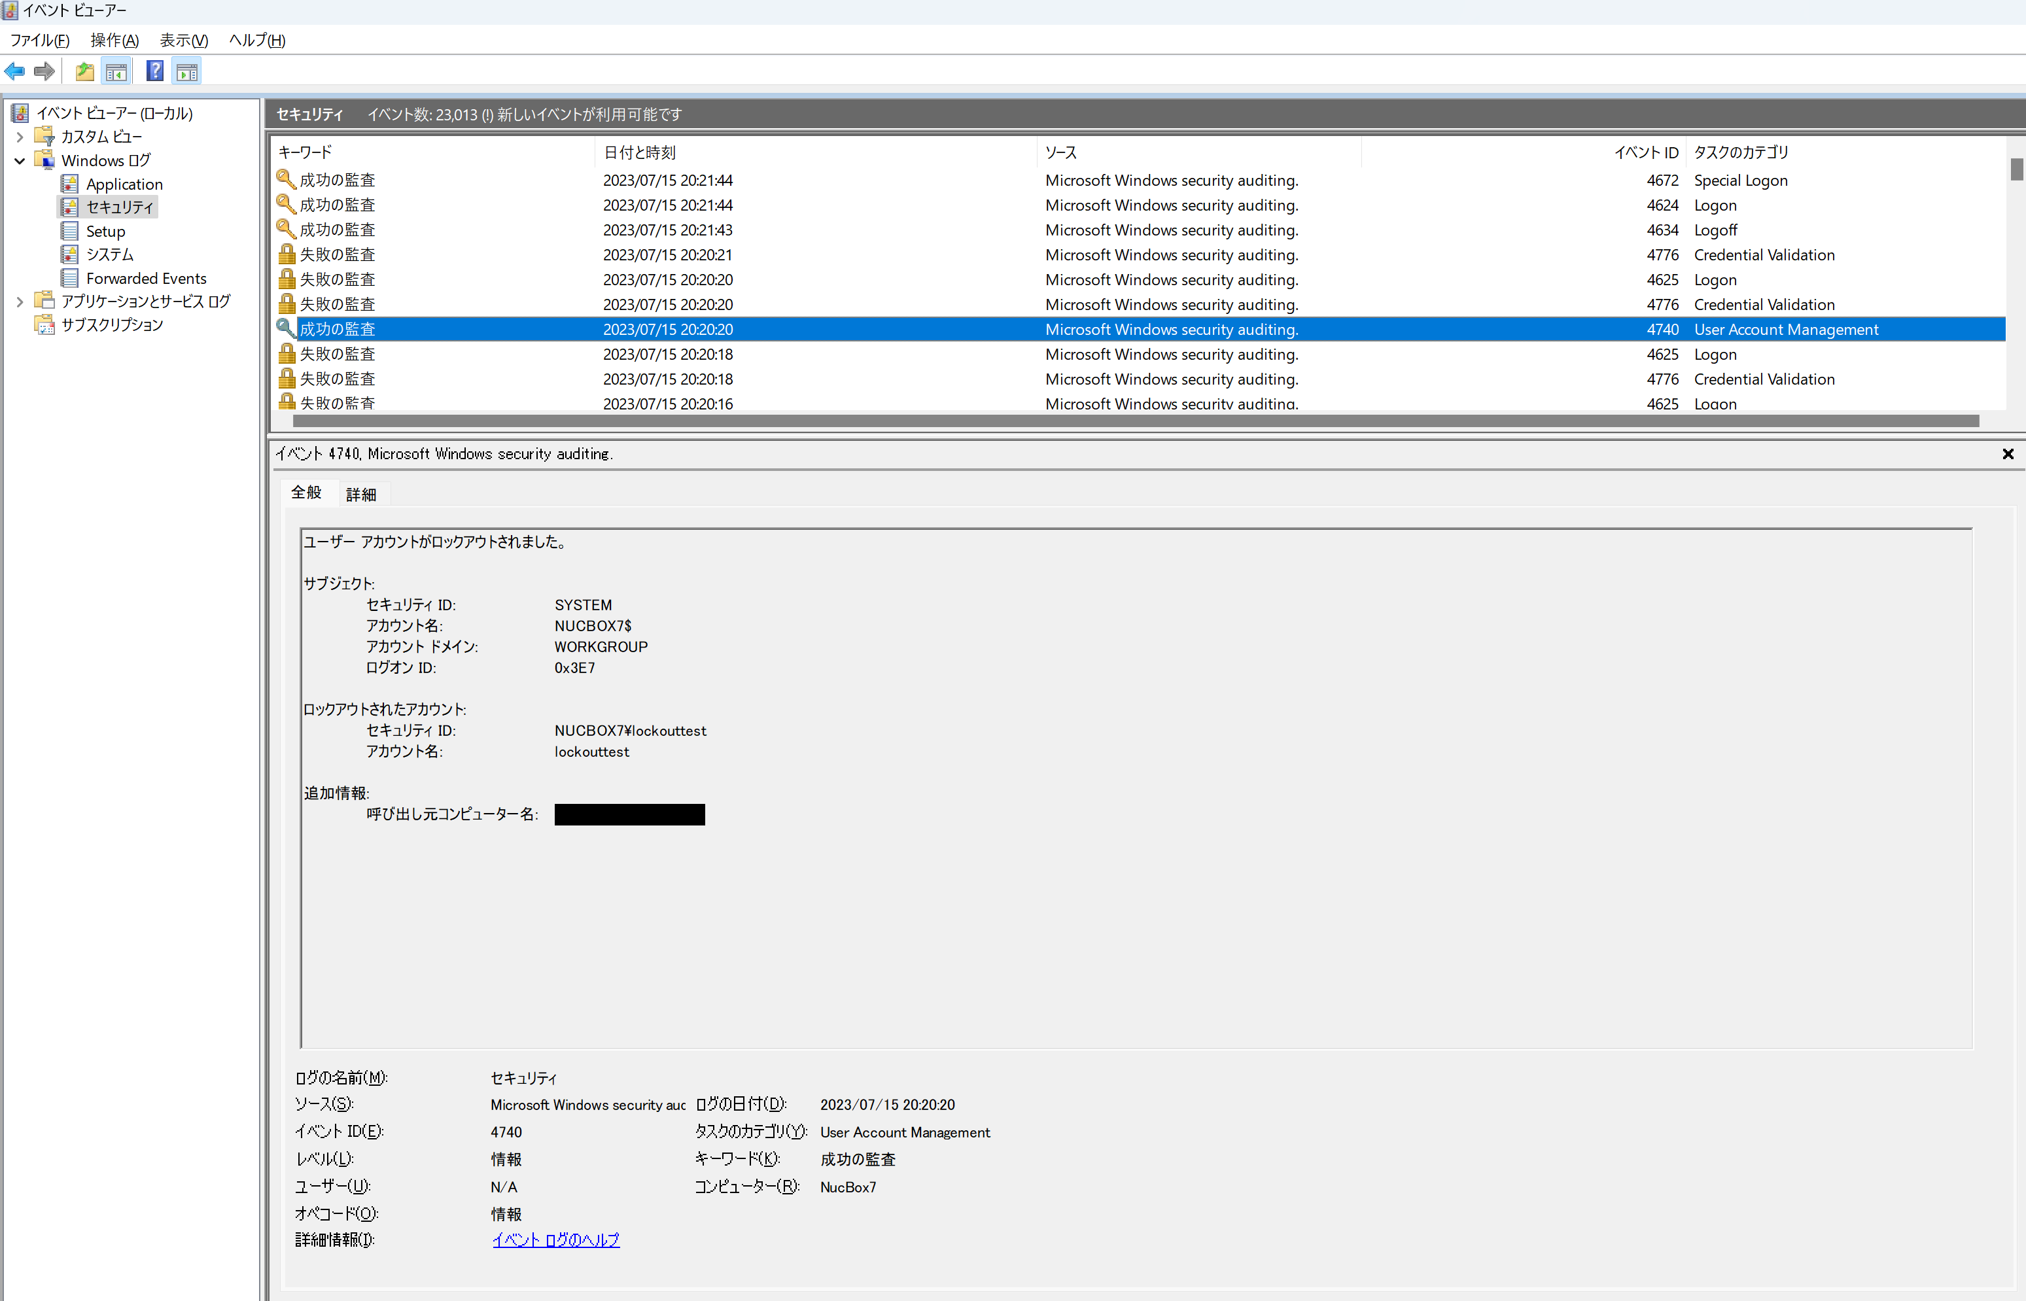The image size is (2026, 1301).
Task: Click the Event Viewer application icon in the titlebar
Action: click(9, 10)
